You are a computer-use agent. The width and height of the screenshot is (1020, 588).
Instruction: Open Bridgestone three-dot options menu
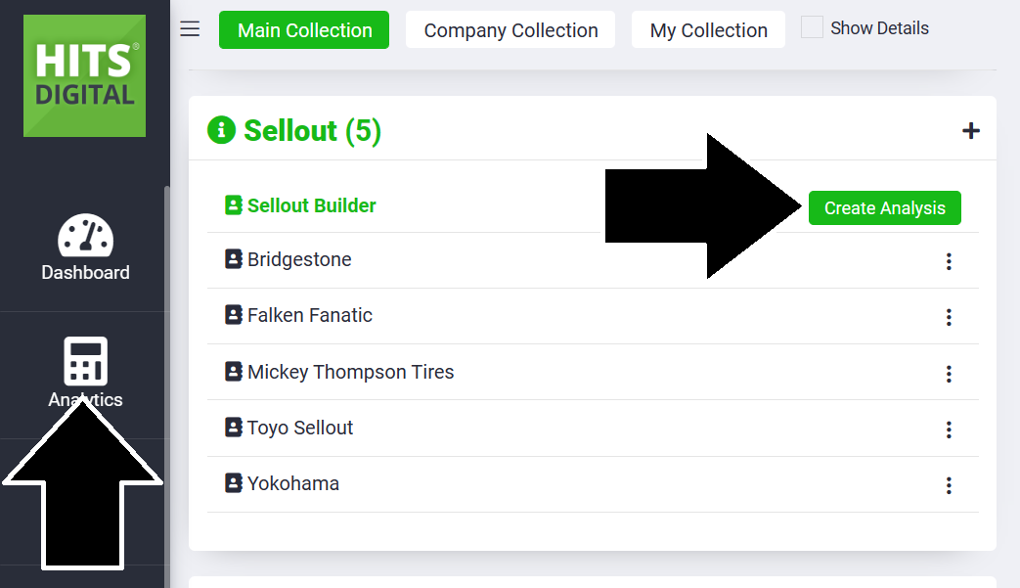point(949,261)
